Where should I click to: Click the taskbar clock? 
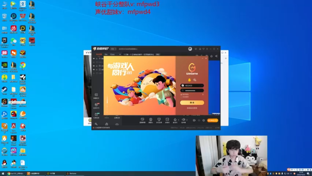[301, 174]
